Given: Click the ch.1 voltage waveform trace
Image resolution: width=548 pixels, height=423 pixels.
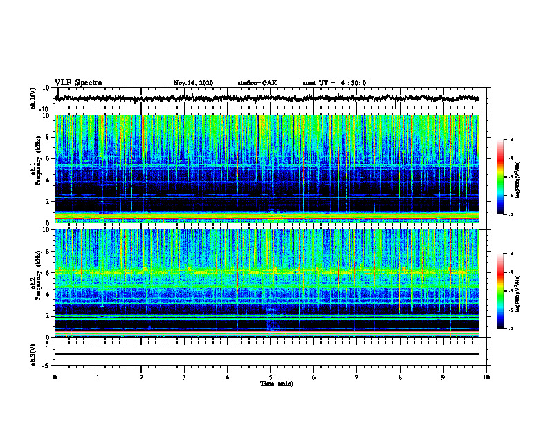Looking at the screenshot, I should [266, 98].
